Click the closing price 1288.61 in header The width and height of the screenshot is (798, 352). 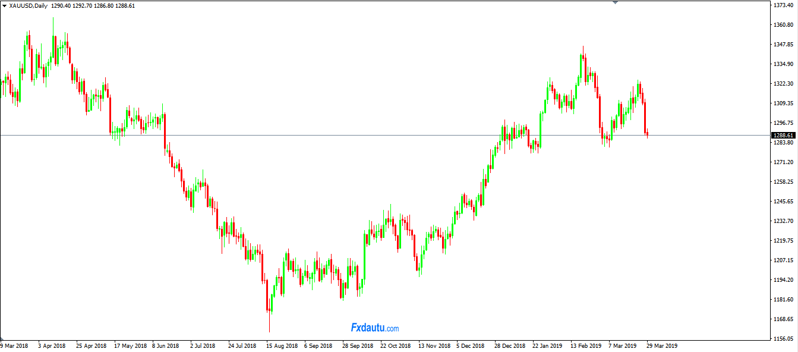point(125,5)
